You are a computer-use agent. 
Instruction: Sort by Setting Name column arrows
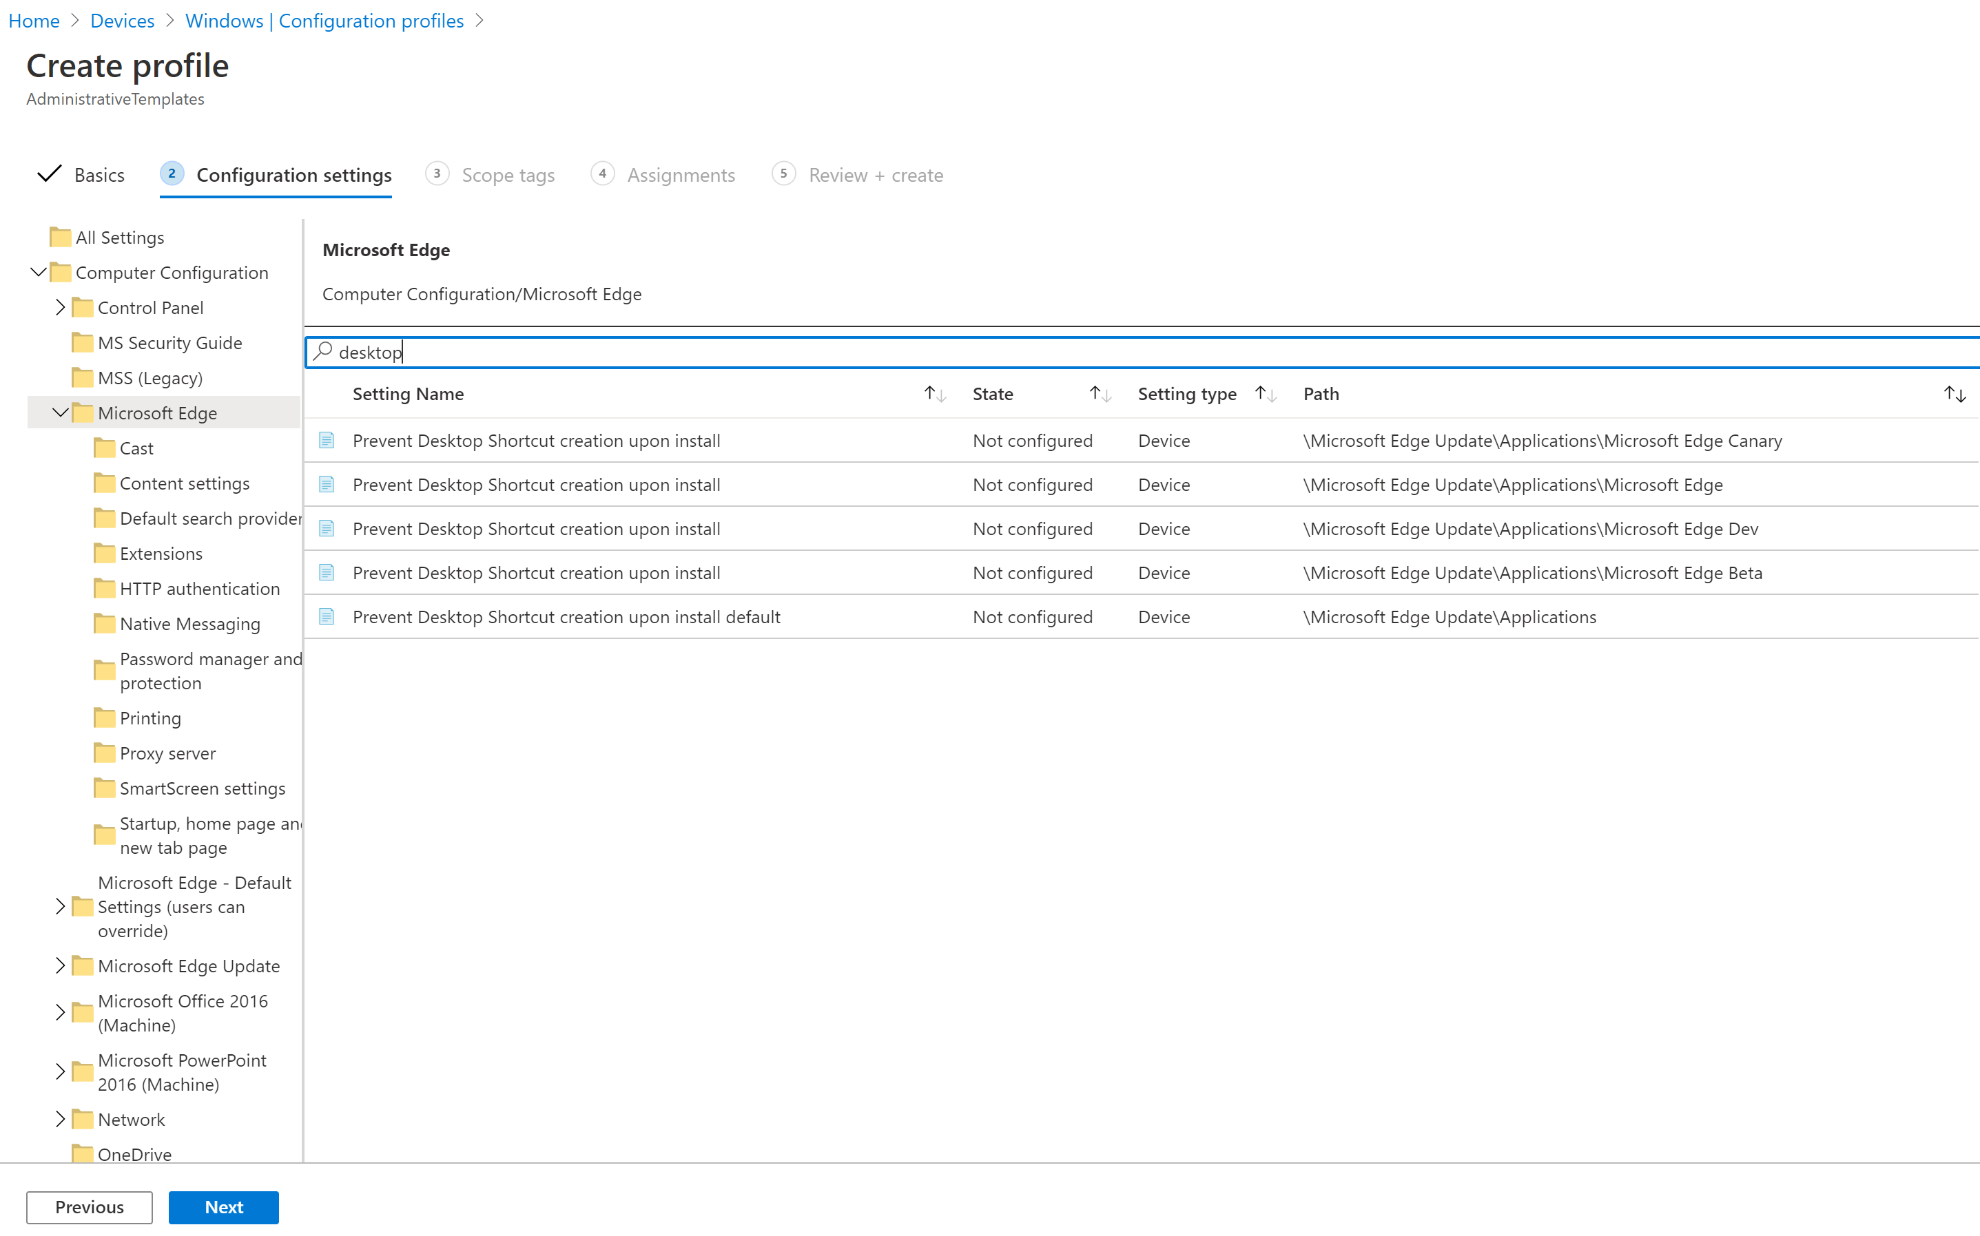click(935, 394)
